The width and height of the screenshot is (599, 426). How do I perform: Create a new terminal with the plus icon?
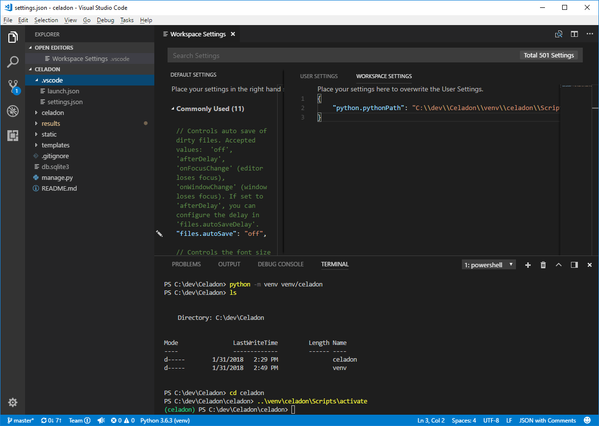click(x=528, y=264)
